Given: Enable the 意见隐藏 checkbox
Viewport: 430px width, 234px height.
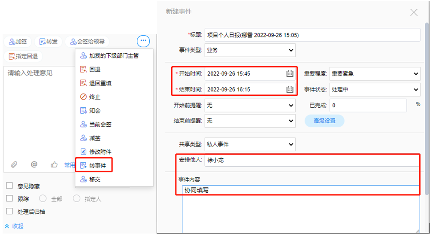Looking at the screenshot, I should click(x=9, y=186).
